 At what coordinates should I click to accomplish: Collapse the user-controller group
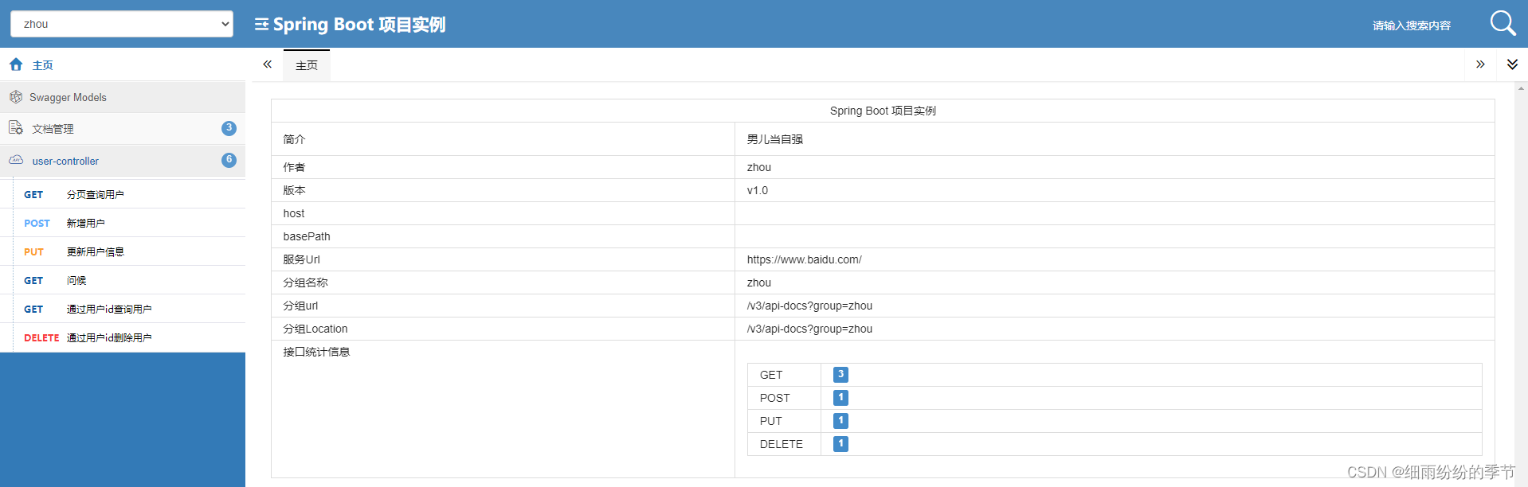[123, 161]
